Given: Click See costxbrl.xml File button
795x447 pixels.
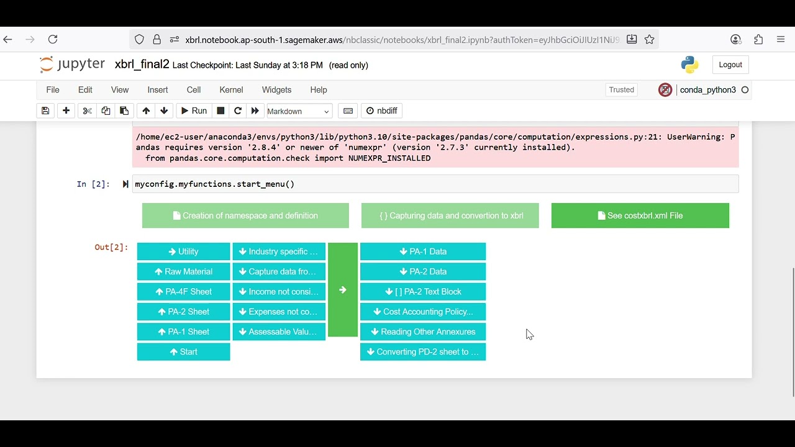Looking at the screenshot, I should tap(640, 215).
